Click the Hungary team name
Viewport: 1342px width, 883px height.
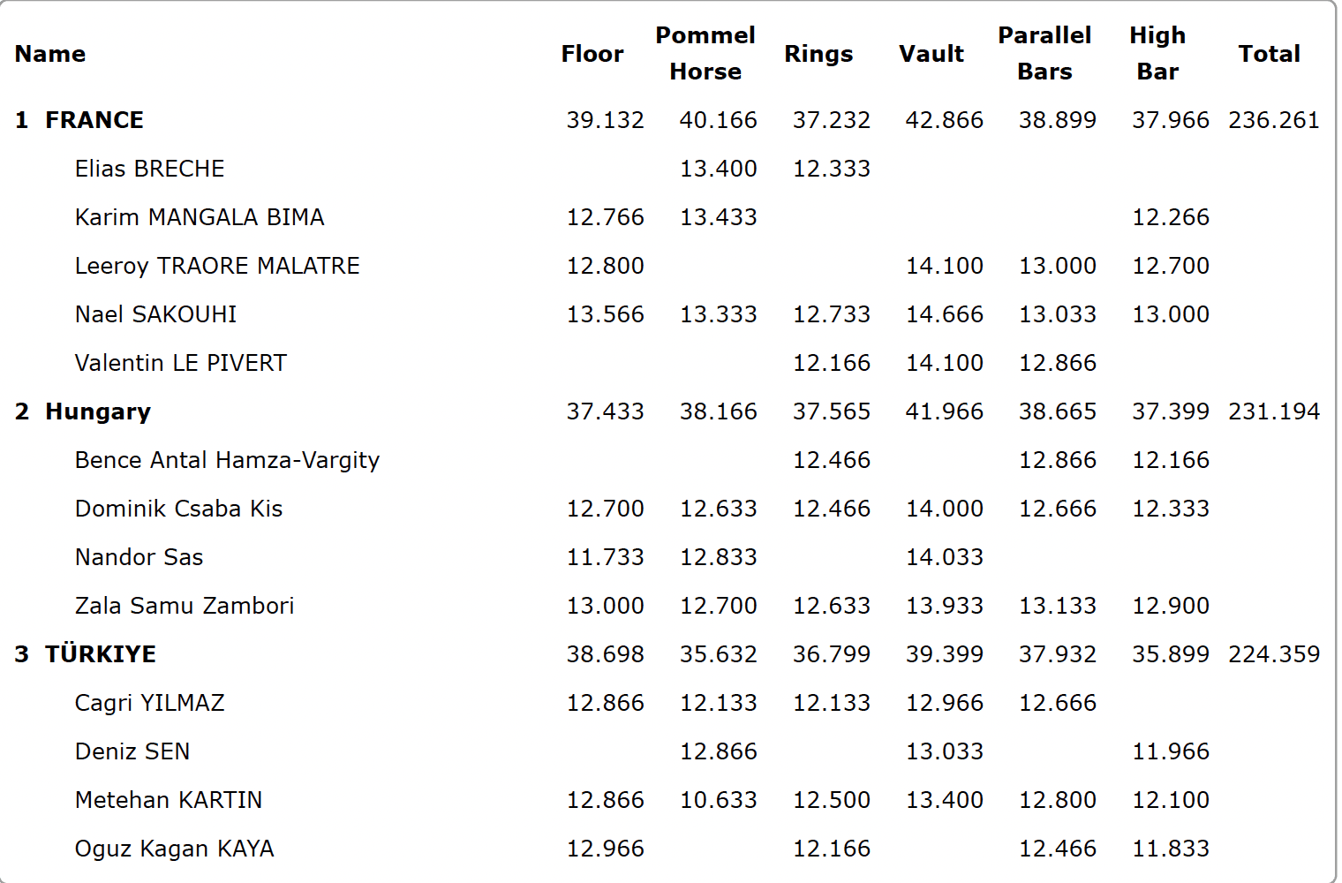pos(97,411)
